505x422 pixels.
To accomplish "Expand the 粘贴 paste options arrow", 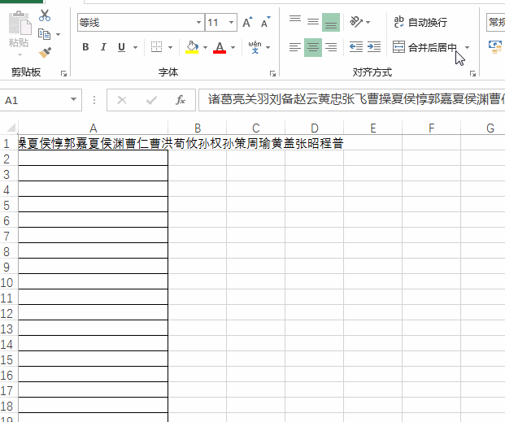I will click(x=20, y=54).
